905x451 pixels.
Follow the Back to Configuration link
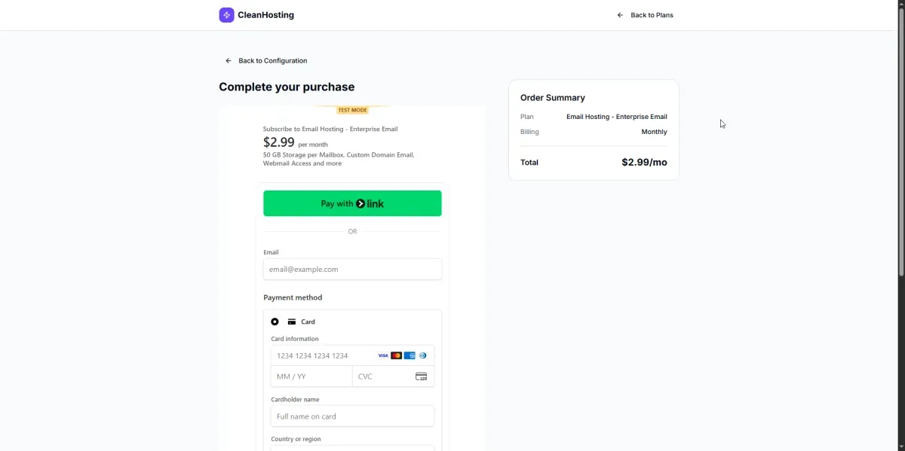pyautogui.click(x=272, y=61)
